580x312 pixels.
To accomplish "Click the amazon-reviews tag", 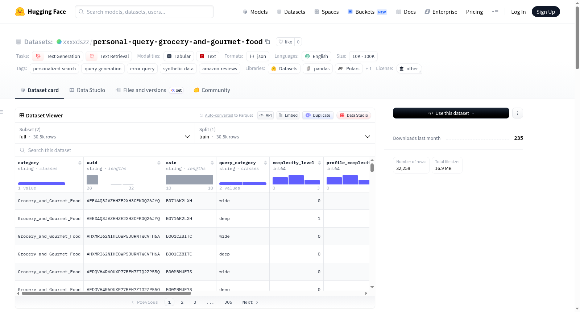I will coord(220,68).
